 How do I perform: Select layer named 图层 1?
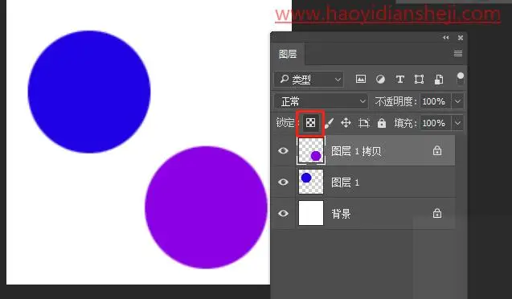click(345, 182)
